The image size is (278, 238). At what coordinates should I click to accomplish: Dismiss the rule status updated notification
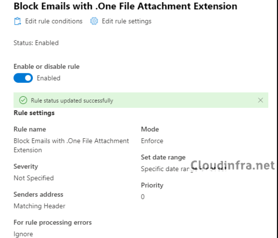[x=261, y=100]
